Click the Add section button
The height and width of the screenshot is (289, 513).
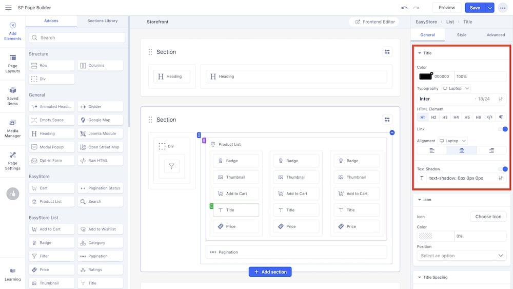pyautogui.click(x=270, y=272)
